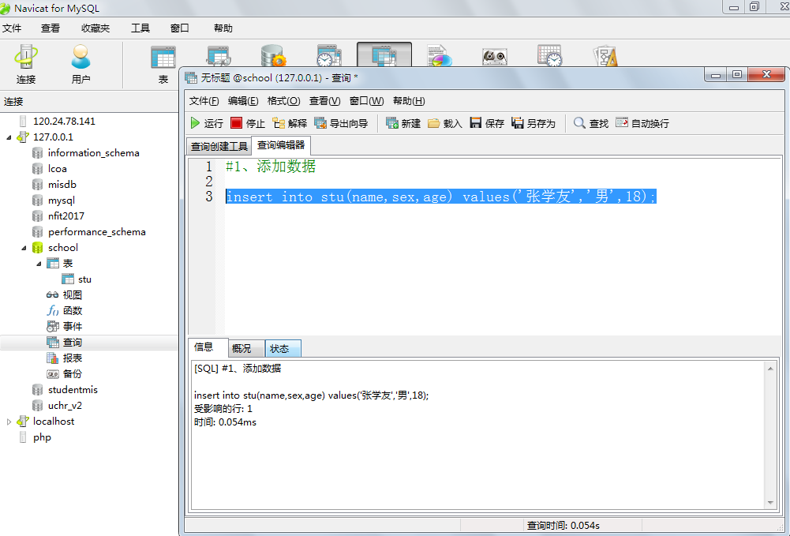Screen dimensions: 790x536
Task: Select 视图 views node under school
Action: [x=72, y=294]
